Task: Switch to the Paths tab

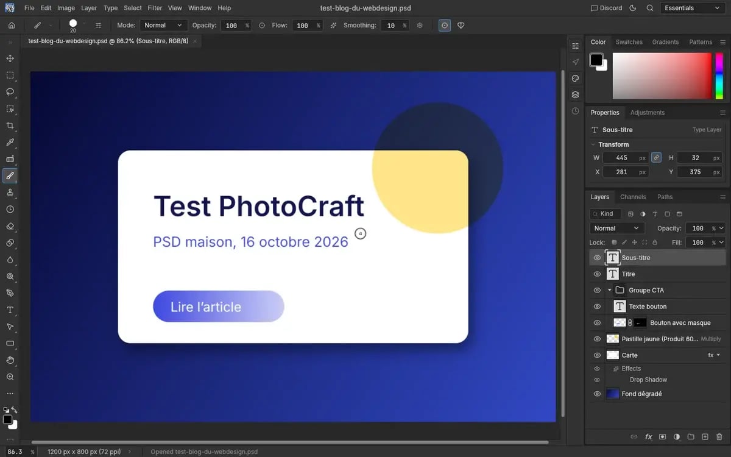Action: pos(665,197)
